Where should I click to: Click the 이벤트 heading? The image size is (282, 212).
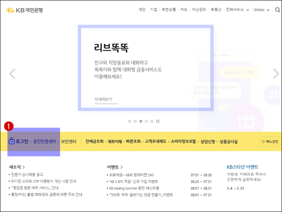(x=113, y=167)
